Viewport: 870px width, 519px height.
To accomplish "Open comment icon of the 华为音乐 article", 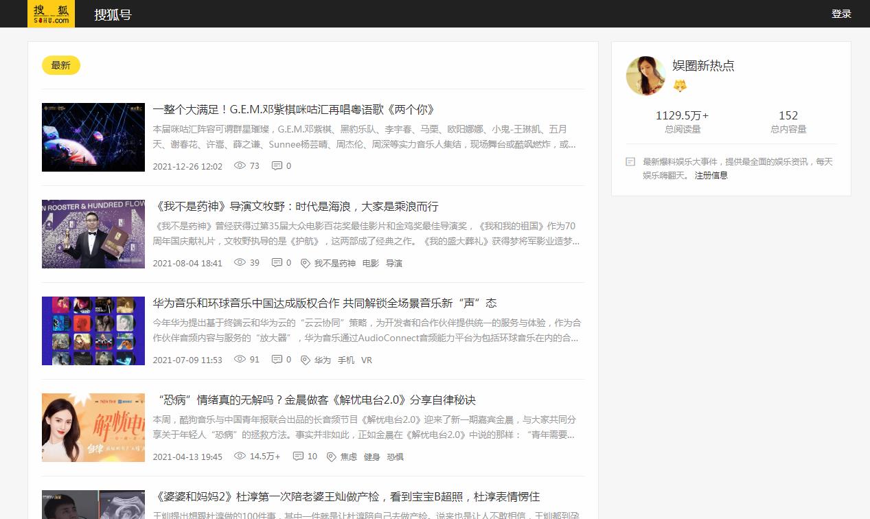I will tap(277, 359).
